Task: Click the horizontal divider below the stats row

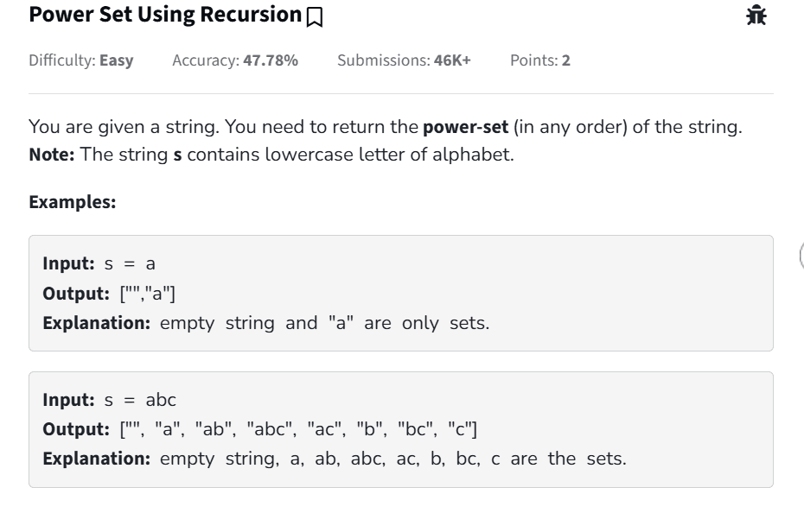Action: click(x=401, y=93)
